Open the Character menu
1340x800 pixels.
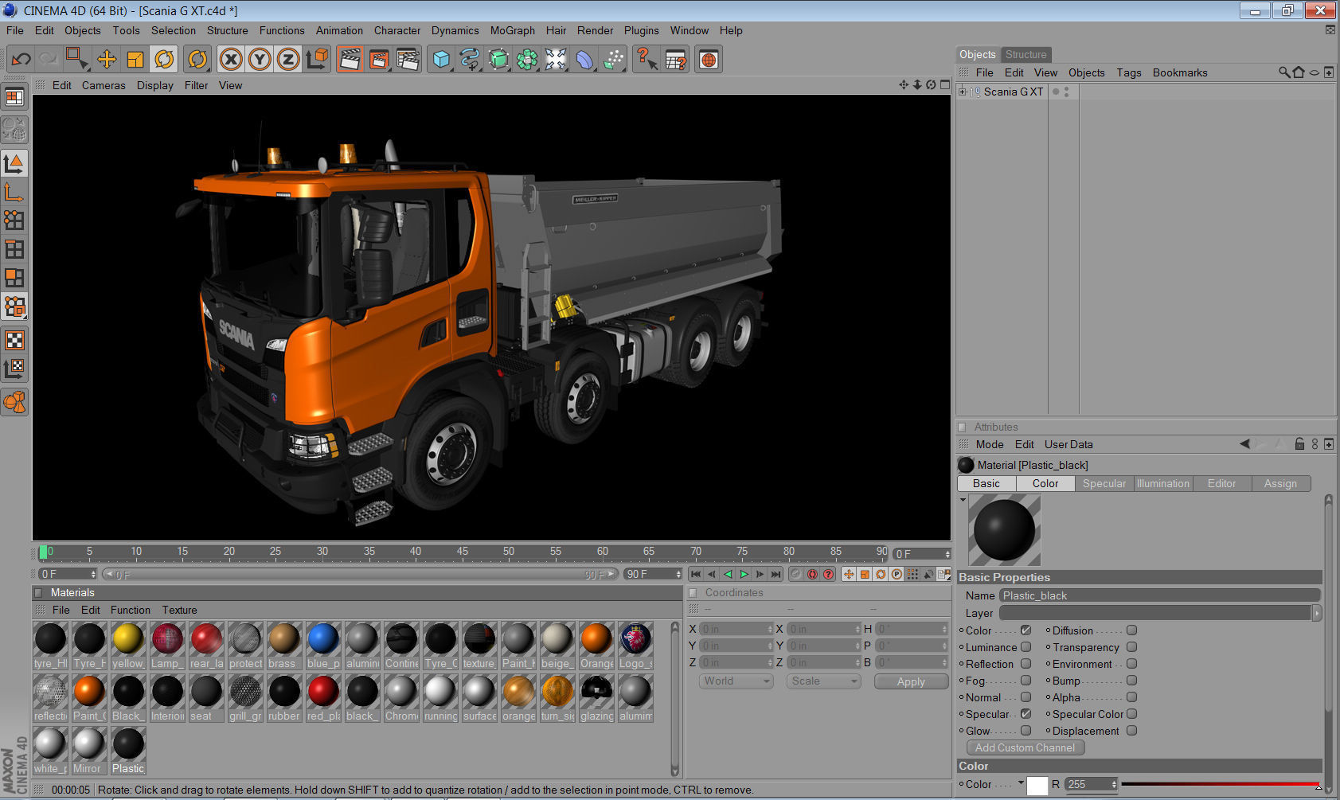click(397, 30)
